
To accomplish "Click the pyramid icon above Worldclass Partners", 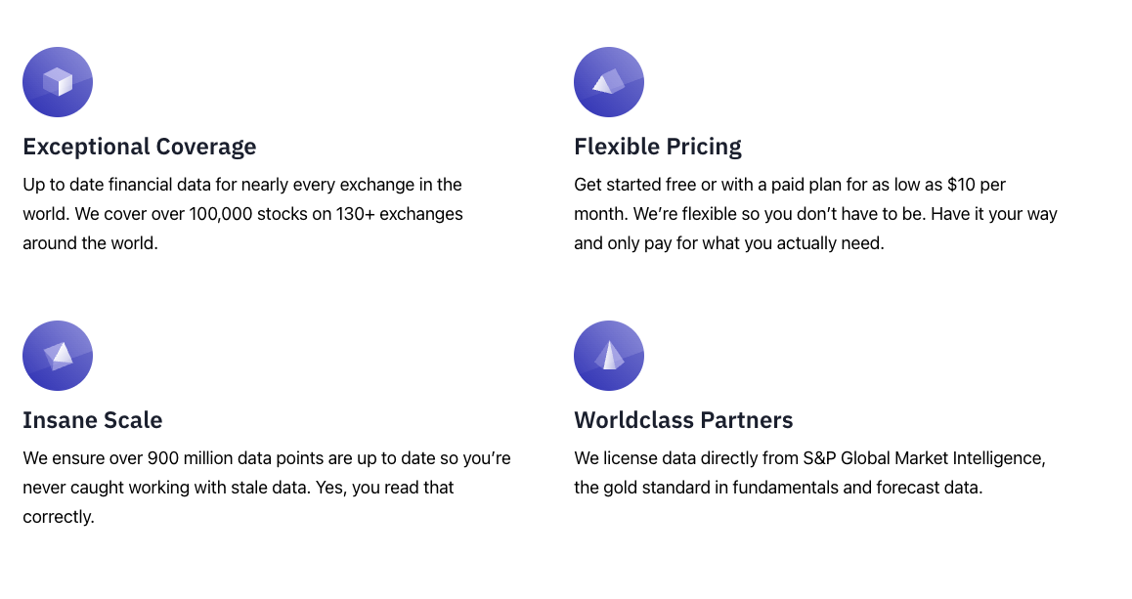I will [609, 356].
